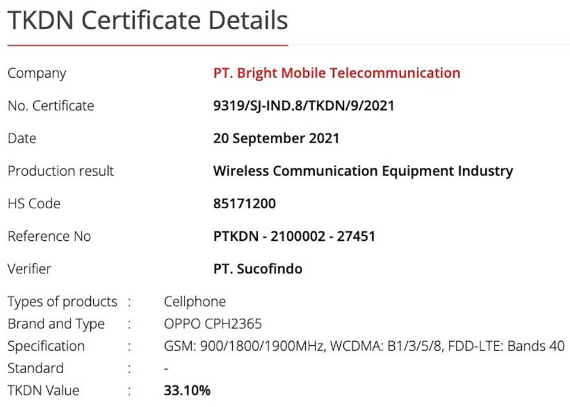Select certificate number 9319/SJ-IND.8/TKDN/9/2021
Image resolution: width=570 pixels, height=407 pixels.
[x=303, y=106]
